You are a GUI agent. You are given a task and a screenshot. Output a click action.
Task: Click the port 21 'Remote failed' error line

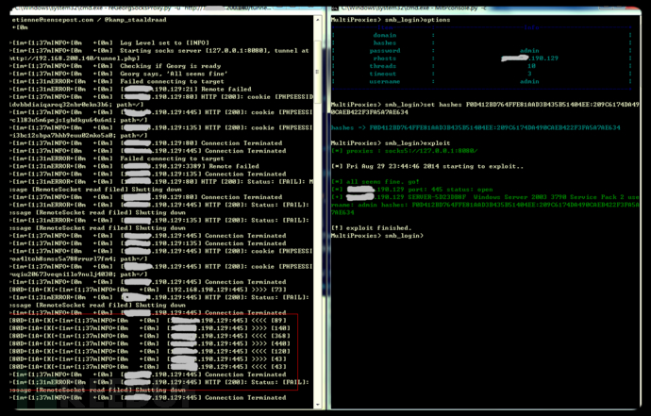[131, 89]
